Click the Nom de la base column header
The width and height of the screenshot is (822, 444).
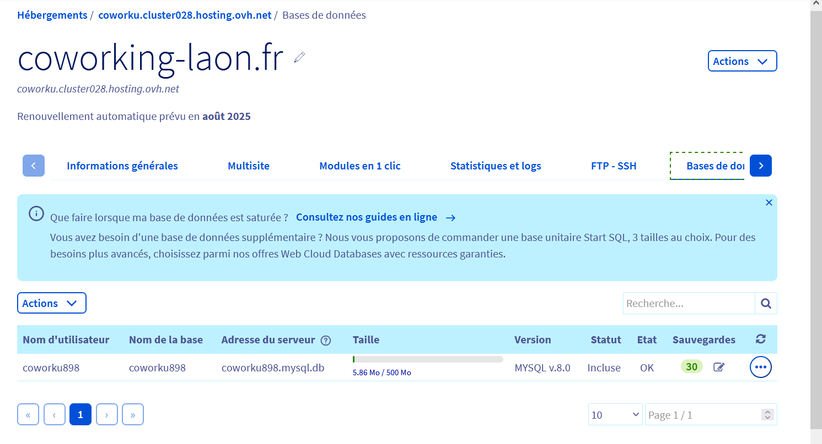pos(166,340)
